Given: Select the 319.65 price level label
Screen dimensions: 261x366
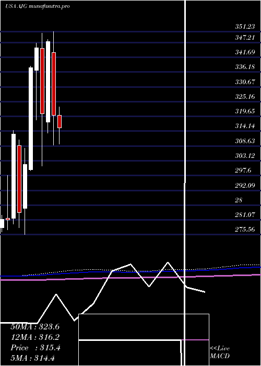Looking at the screenshot, I should (x=245, y=111).
